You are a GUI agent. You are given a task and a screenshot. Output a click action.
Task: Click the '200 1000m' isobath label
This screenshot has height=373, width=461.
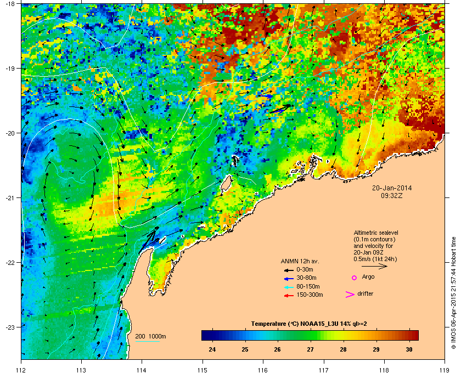(150, 337)
